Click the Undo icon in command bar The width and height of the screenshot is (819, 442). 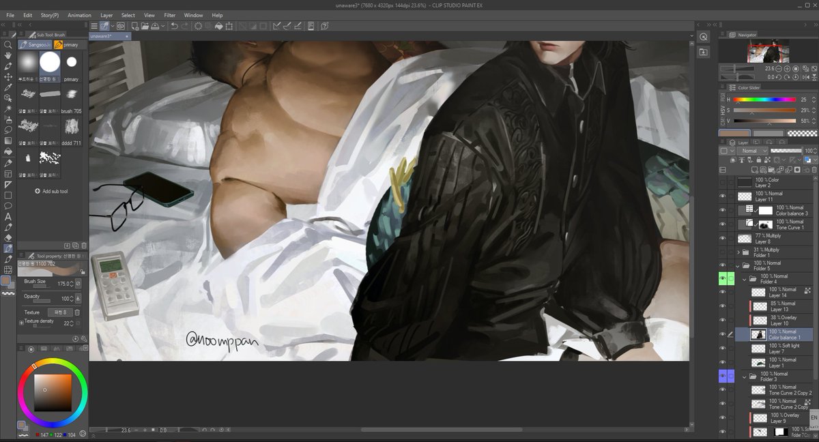175,26
